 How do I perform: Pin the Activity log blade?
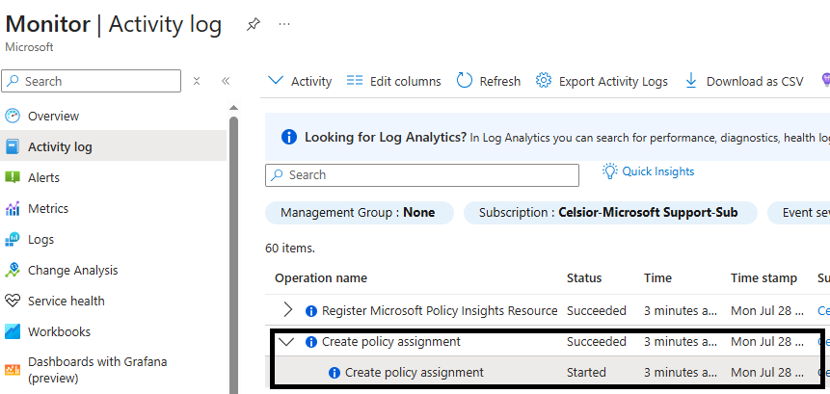(253, 24)
